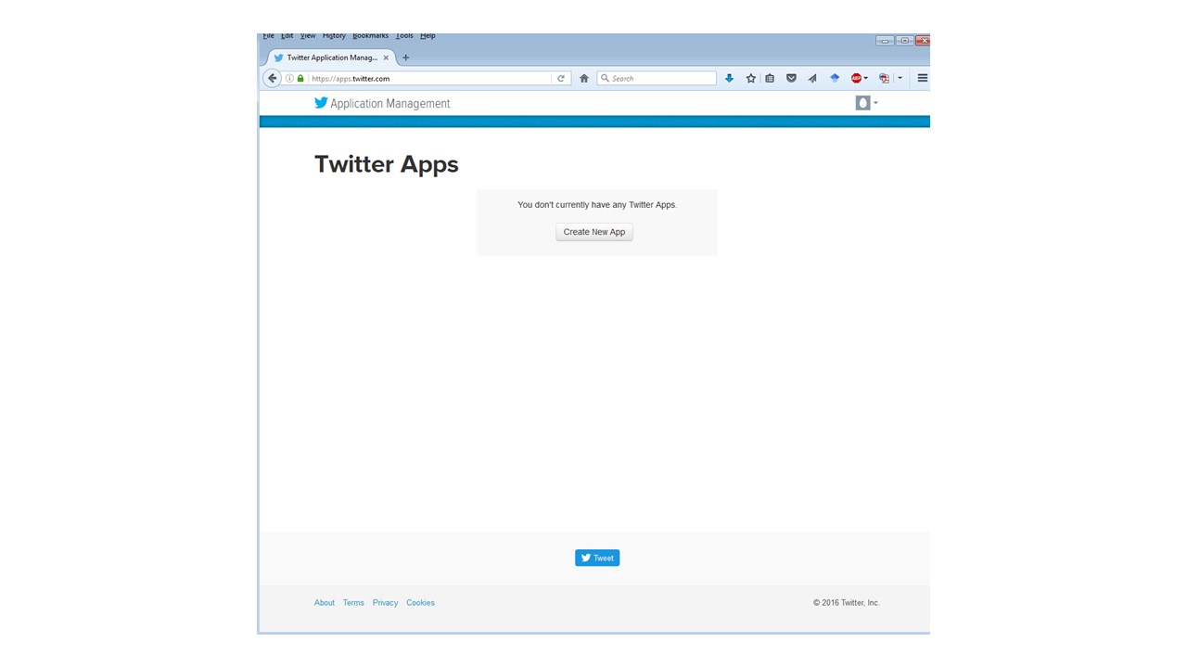Open the View menu

pyautogui.click(x=308, y=36)
